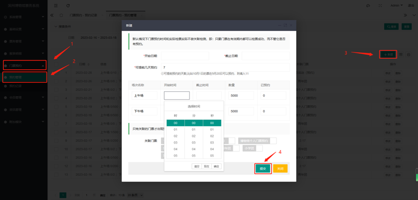
Task: Collapse the 门票预约 sidebar menu
Action: (x=23, y=65)
